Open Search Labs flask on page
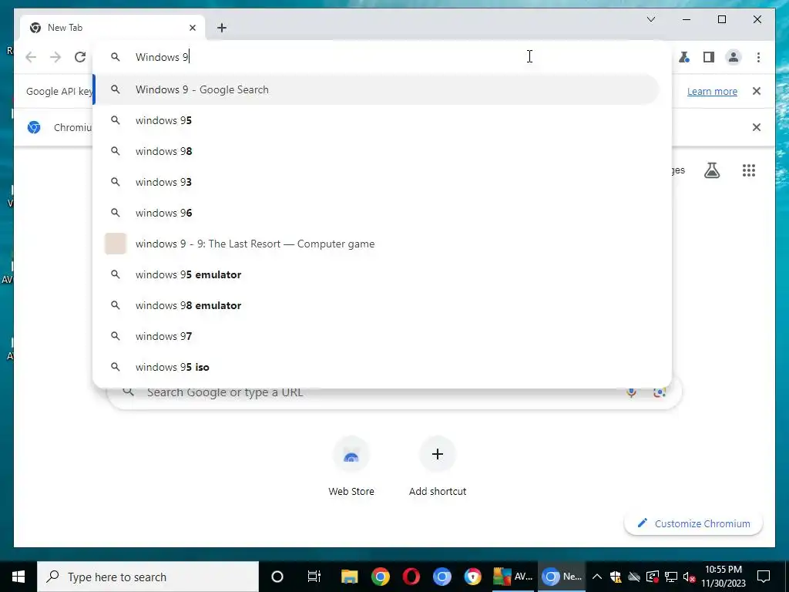 point(711,170)
